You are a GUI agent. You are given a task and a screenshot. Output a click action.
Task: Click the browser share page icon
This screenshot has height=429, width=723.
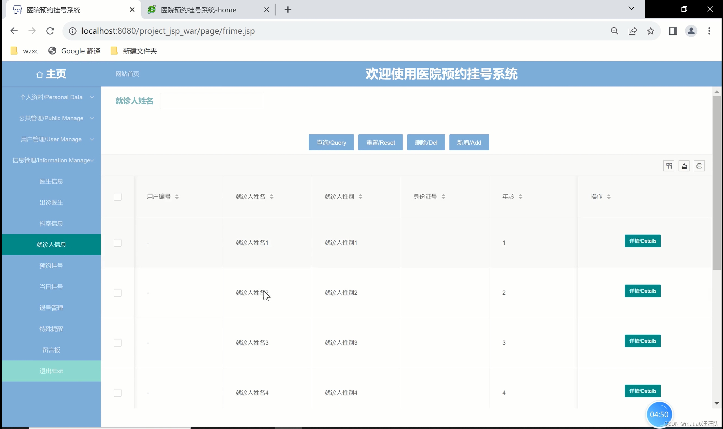633,31
